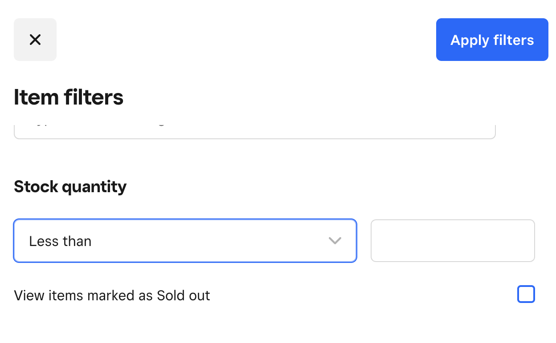This screenshot has height=343, width=556.
Task: Select the empty box beside Less than
Action: (x=452, y=241)
